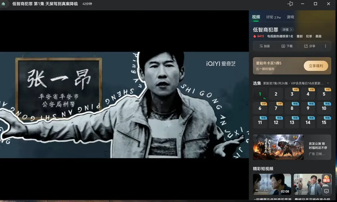Click the 赚钱 badge icon
Screen dimensions: 337x202
pyautogui.click(x=326, y=179)
